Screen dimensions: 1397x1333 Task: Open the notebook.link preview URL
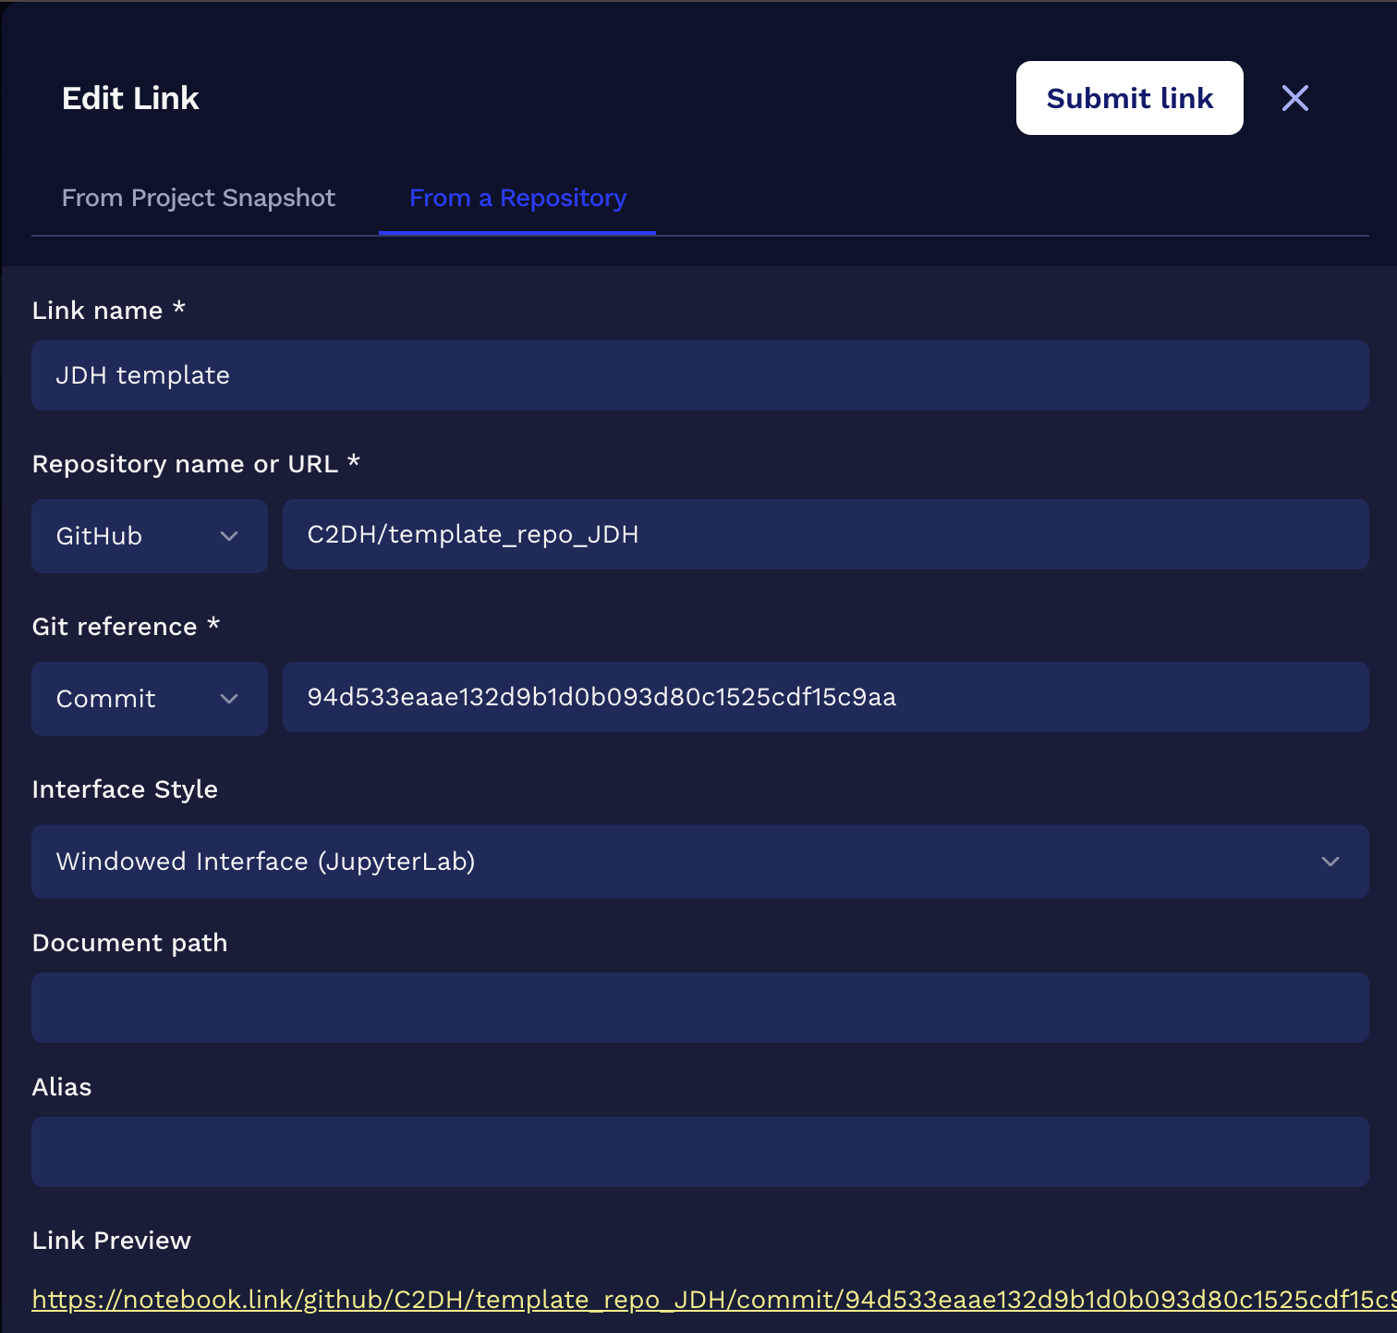(x=713, y=1300)
